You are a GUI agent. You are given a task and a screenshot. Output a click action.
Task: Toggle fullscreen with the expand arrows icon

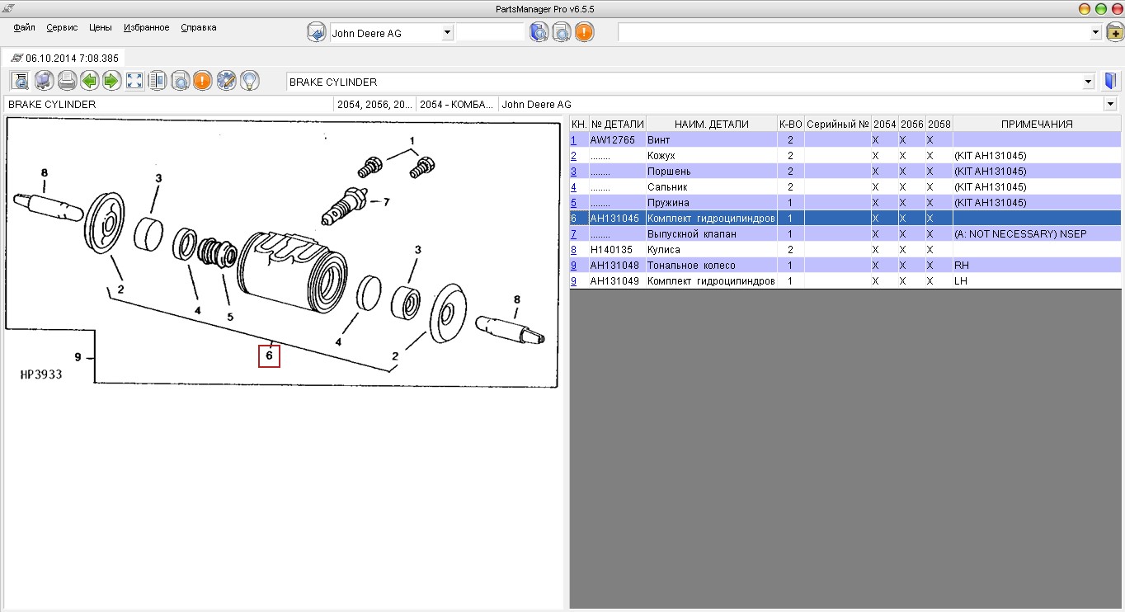(134, 81)
